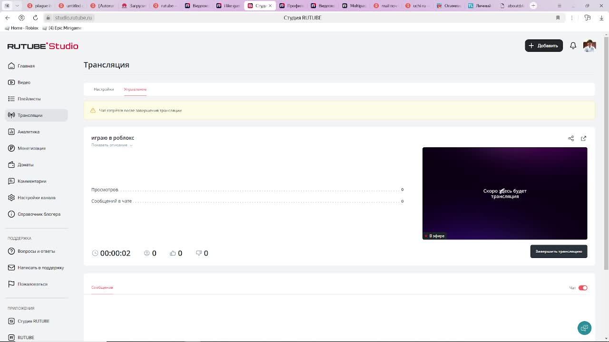
Task: Select the Сообщения tab
Action: click(x=102, y=287)
